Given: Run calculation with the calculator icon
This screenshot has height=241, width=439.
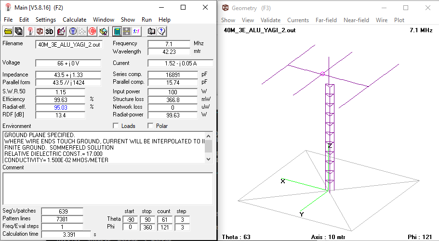Looking at the screenshot, I should [117, 31].
